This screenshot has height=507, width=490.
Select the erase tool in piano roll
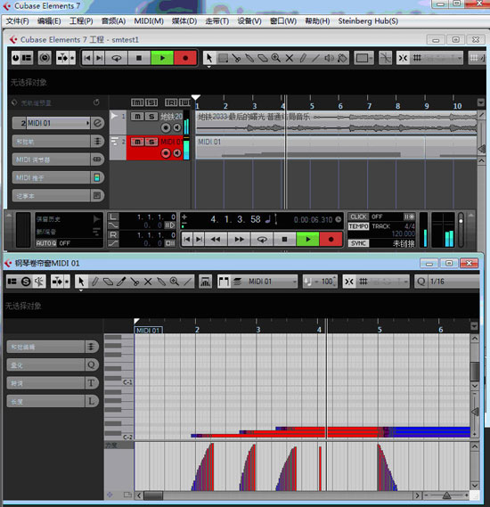pos(108,282)
